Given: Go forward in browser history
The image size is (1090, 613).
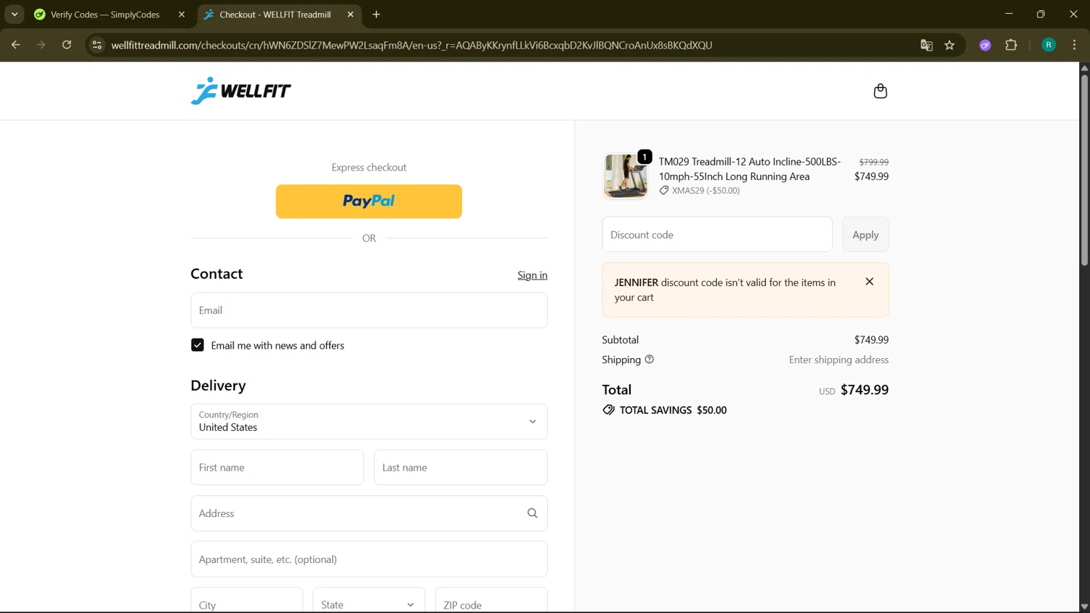Looking at the screenshot, I should coord(41,45).
